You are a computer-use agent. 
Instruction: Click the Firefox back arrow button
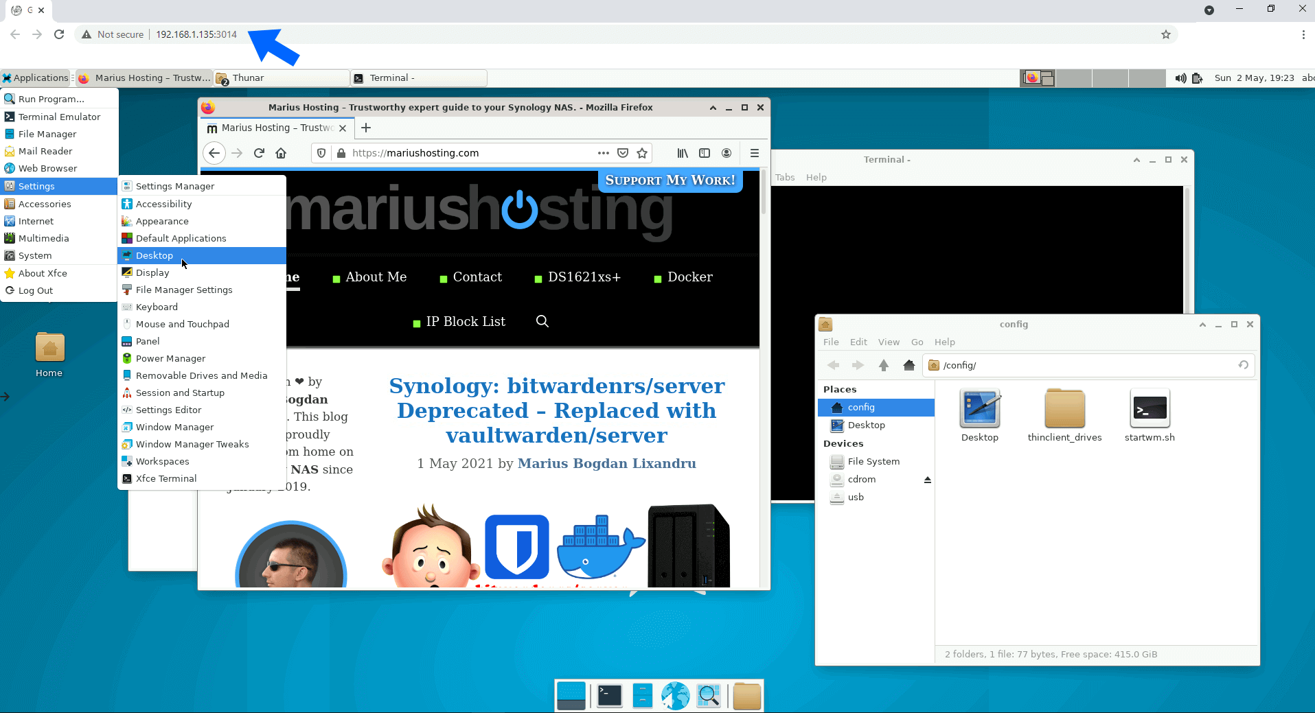tap(214, 153)
